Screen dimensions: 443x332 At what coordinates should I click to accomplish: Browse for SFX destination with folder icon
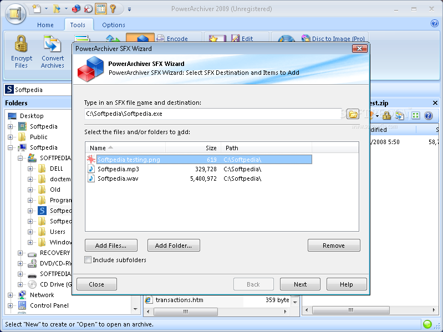point(353,114)
